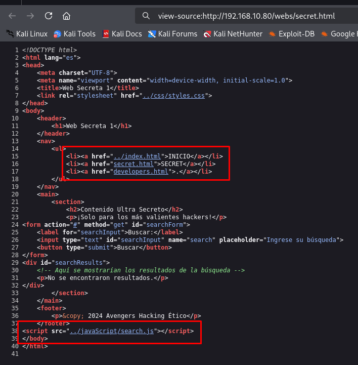Open the Kali Linux bookmark
Image resolution: width=358 pixels, height=365 pixels.
click(27, 34)
